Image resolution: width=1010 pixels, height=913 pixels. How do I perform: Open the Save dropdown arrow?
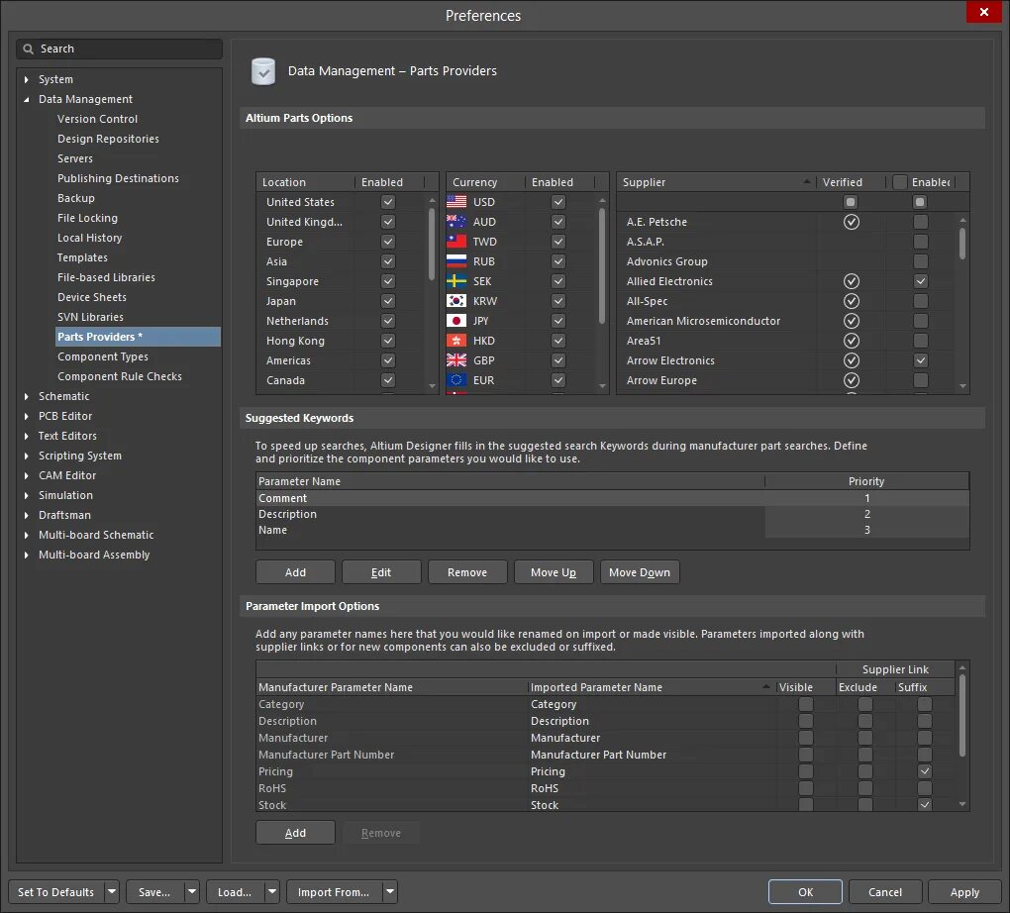[192, 892]
